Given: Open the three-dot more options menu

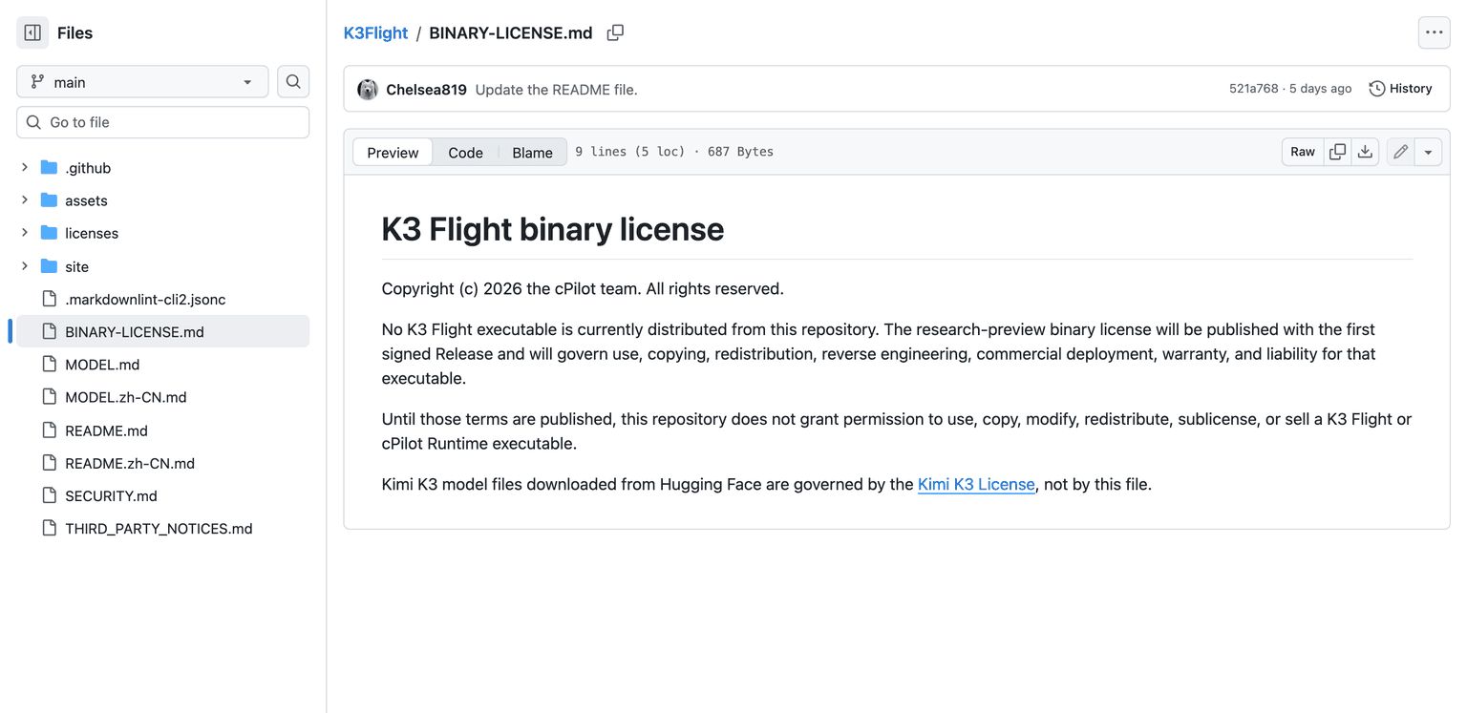Looking at the screenshot, I should 1434,32.
